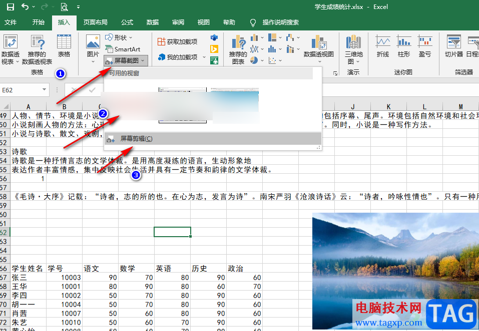Click the line chart icon

(x=254, y=49)
